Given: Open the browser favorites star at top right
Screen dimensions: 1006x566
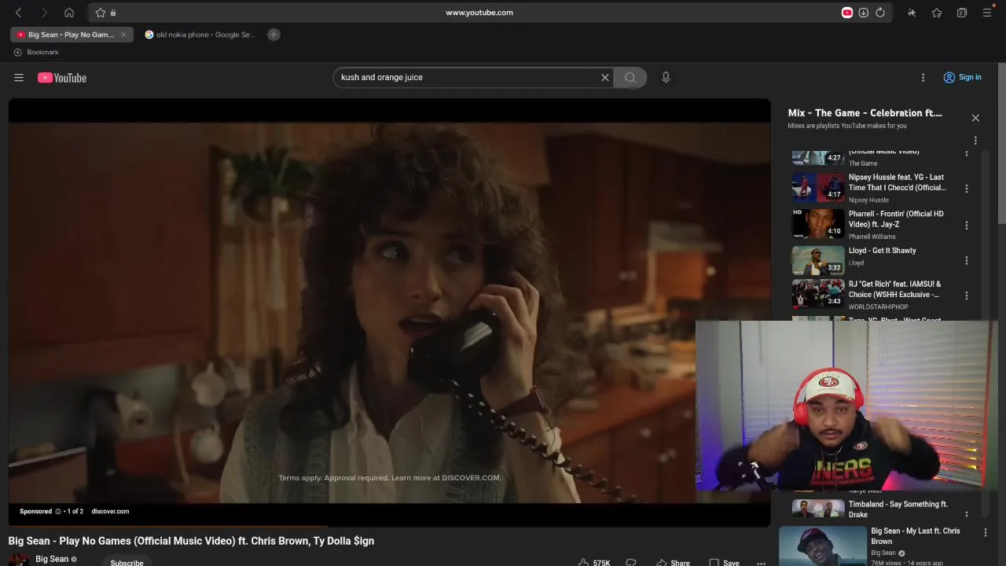Looking at the screenshot, I should (x=937, y=13).
